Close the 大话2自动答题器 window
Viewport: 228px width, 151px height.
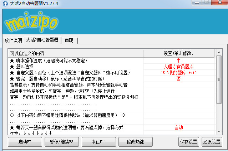[x=220, y=3]
